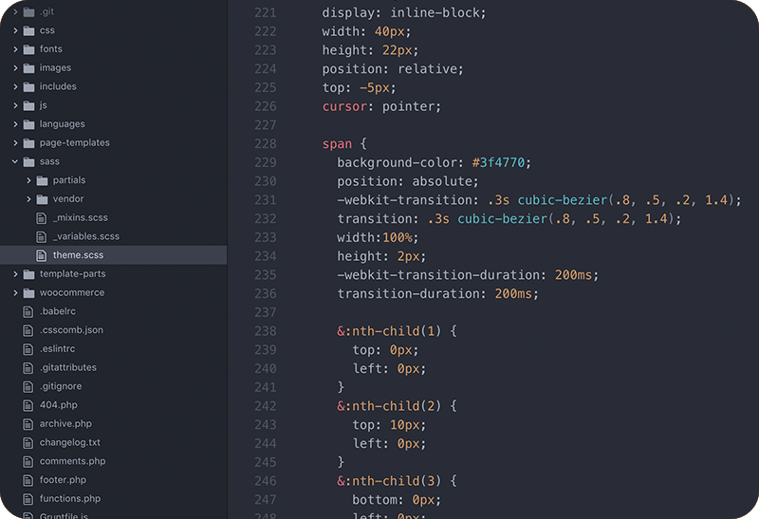Click the vendor folder icon

43,199
